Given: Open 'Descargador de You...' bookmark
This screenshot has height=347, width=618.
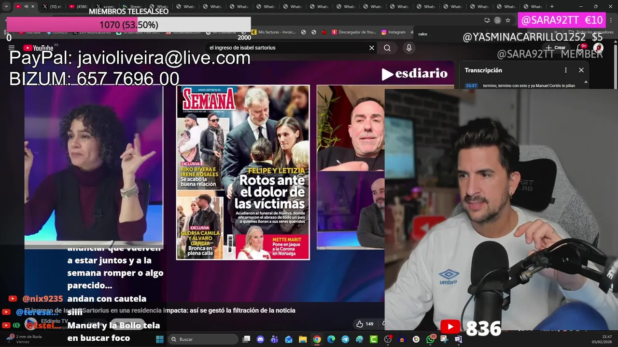Looking at the screenshot, I should point(354,32).
